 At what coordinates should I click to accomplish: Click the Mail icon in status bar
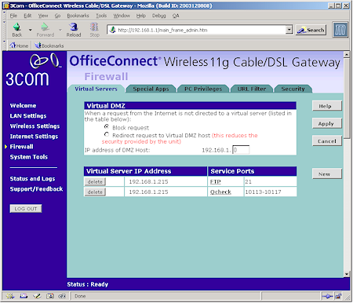click(24, 296)
